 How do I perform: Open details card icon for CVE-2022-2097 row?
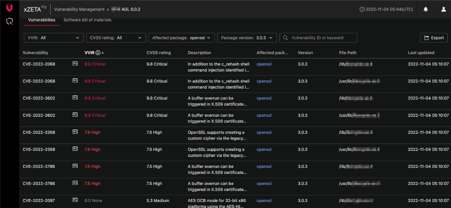tap(75, 200)
